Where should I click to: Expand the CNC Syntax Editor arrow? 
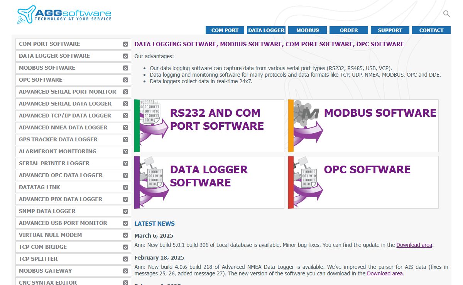(x=125, y=283)
